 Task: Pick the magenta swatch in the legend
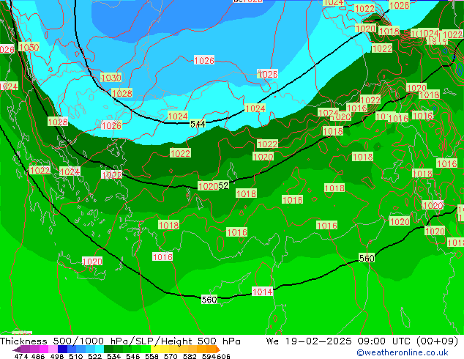point(43,349)
